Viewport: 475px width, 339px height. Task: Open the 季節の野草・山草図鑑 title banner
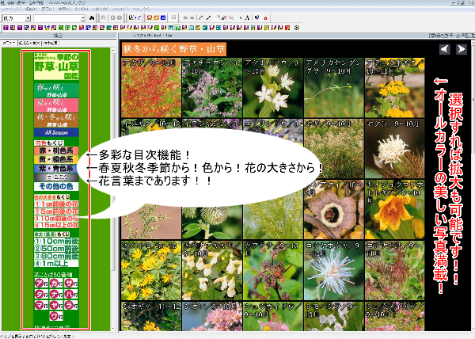point(56,67)
